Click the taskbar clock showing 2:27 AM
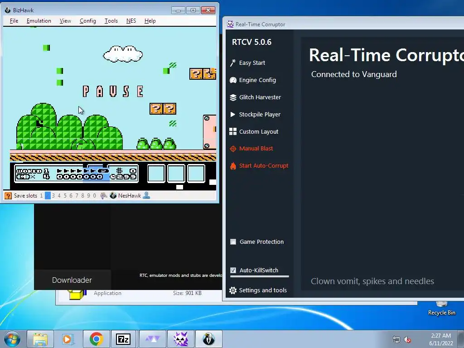Image resolution: width=464 pixels, height=348 pixels. pyautogui.click(x=441, y=339)
